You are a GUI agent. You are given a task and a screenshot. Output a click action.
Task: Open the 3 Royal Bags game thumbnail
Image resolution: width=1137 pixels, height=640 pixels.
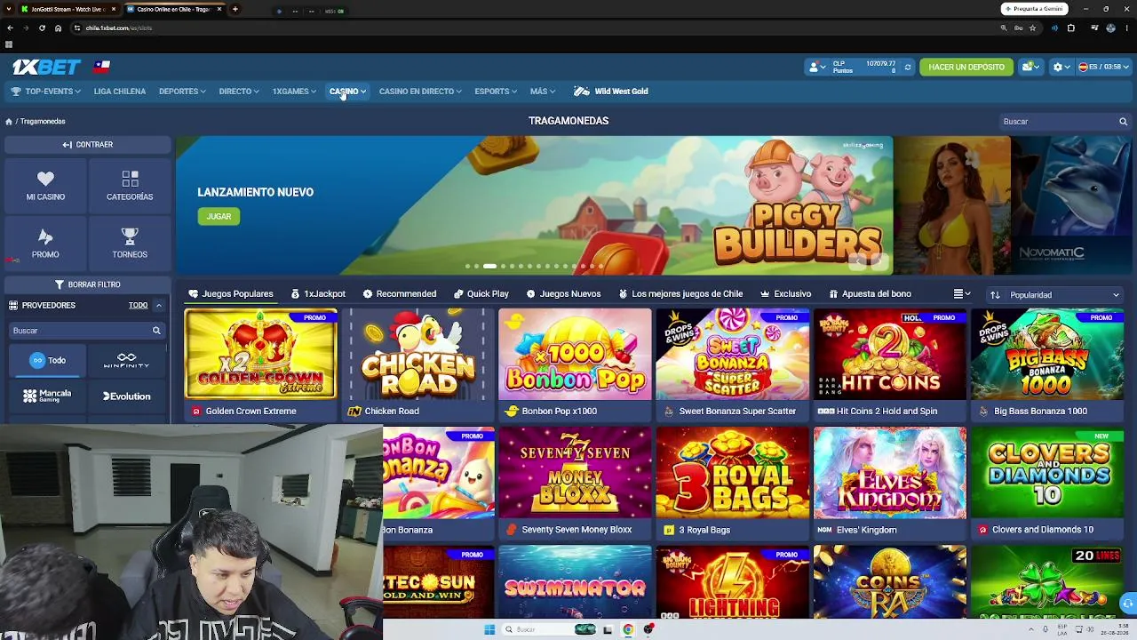tap(733, 473)
